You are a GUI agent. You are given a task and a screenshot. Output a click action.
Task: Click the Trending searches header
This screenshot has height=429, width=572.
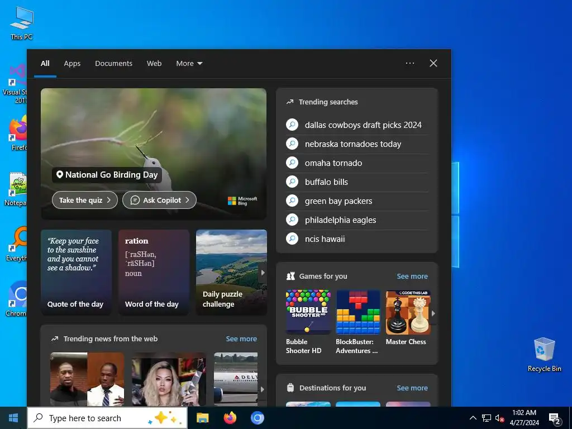[x=328, y=102]
